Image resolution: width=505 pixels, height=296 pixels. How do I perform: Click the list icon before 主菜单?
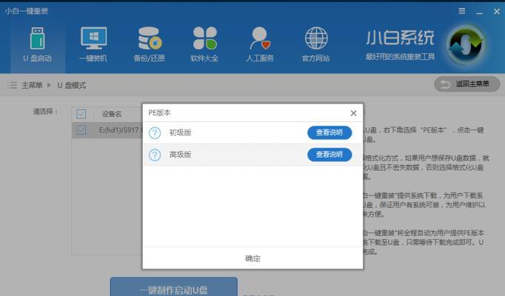point(13,85)
